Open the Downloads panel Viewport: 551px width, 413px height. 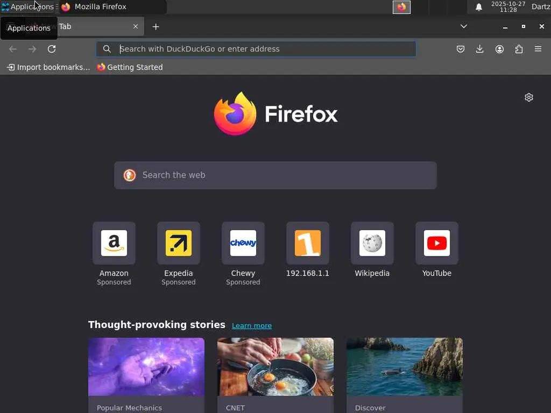(x=479, y=49)
